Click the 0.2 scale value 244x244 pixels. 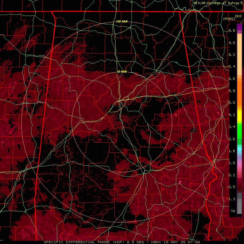click(232, 175)
